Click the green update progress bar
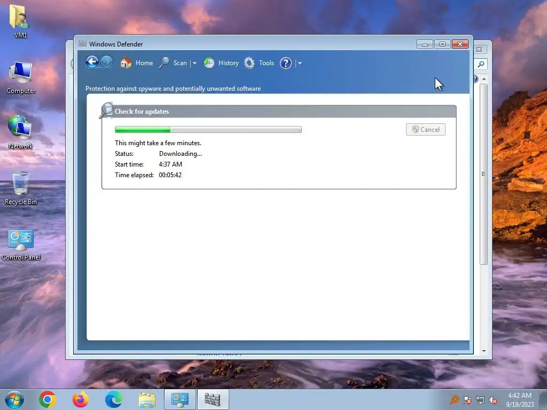 208,129
